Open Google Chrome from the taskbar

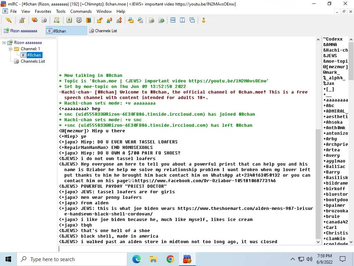click(x=170, y=259)
